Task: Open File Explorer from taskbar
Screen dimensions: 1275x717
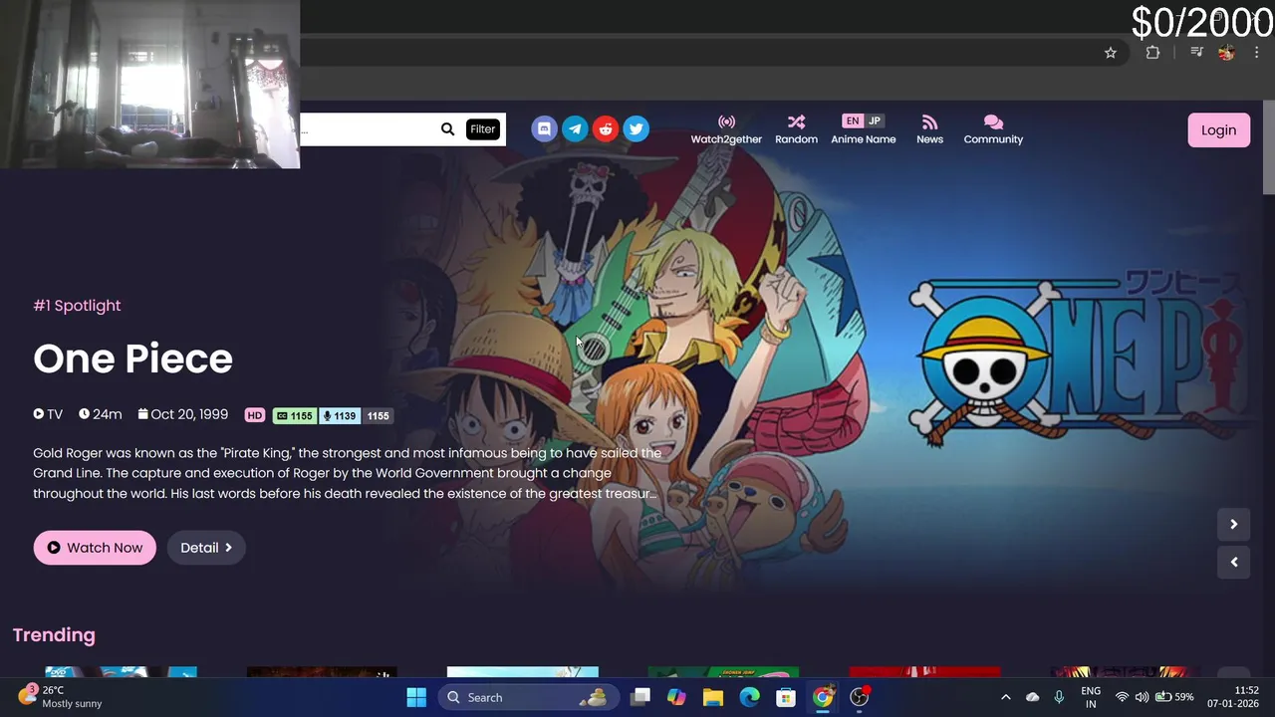Action: click(x=713, y=697)
